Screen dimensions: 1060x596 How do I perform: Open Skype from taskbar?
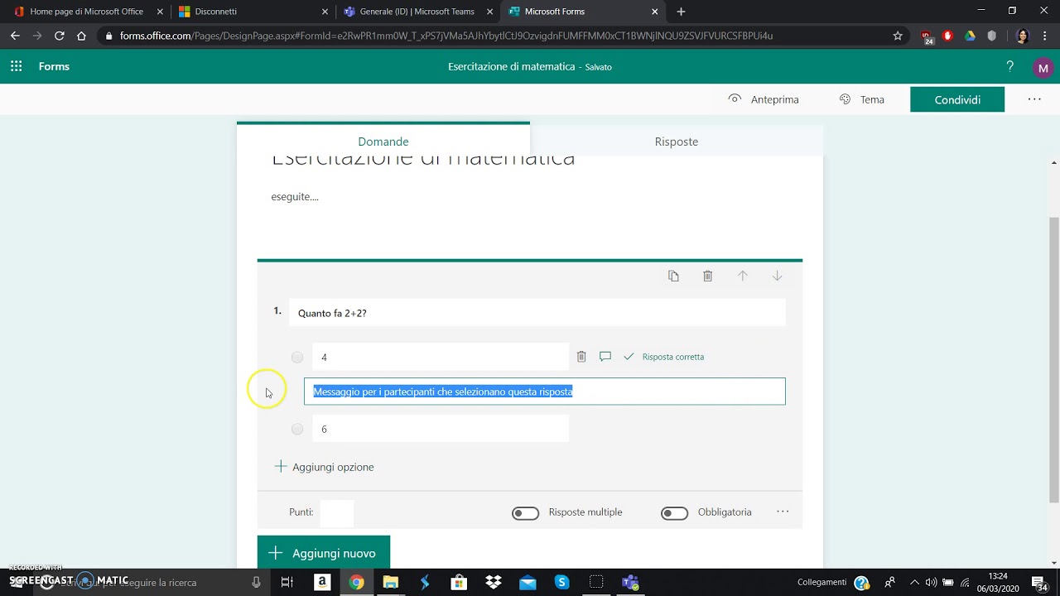point(561,582)
